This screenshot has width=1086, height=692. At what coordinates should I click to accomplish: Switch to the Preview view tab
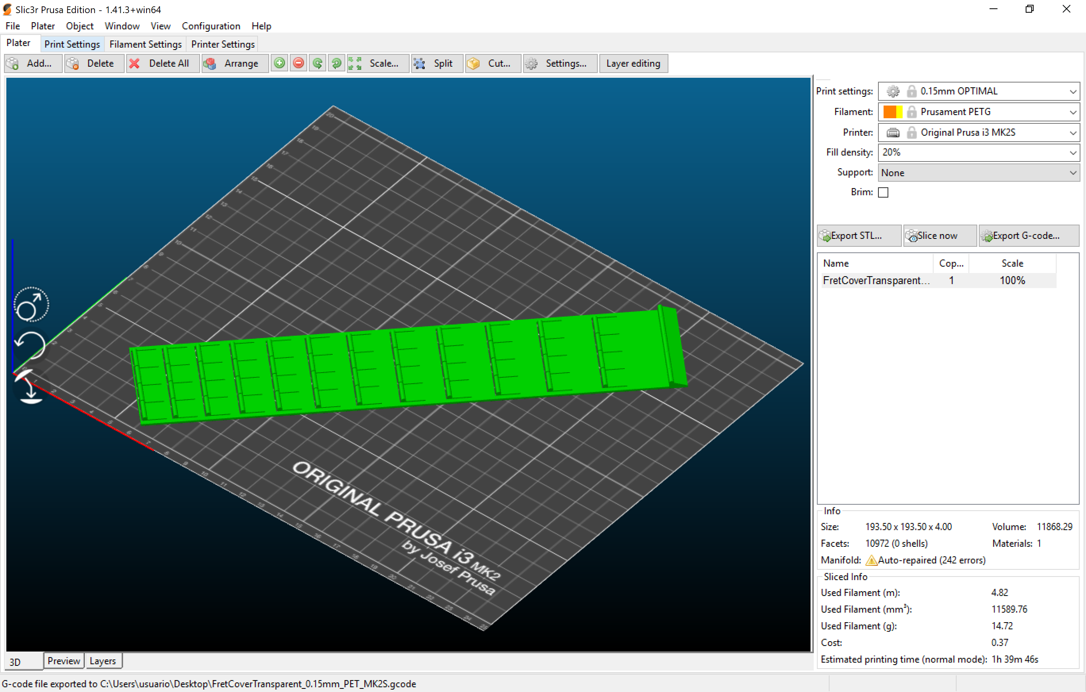pos(64,661)
